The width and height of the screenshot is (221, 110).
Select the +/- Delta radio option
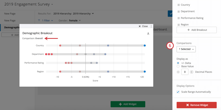pyautogui.click(x=178, y=63)
